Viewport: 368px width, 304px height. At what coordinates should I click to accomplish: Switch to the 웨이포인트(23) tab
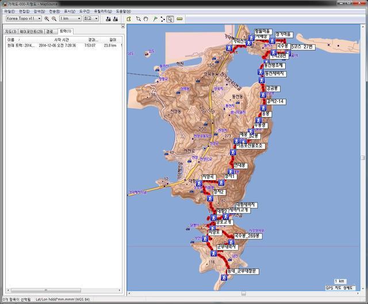click(31, 32)
